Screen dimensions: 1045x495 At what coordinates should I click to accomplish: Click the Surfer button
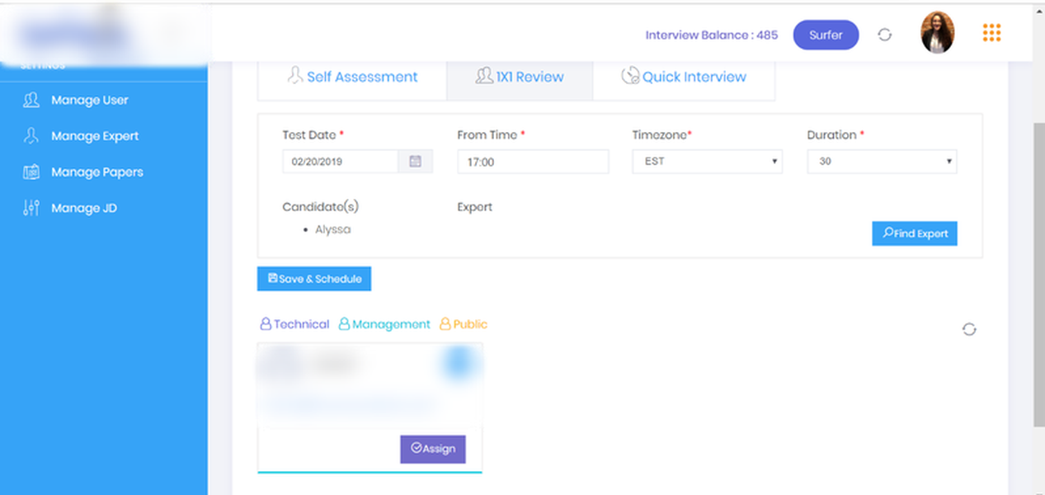[826, 35]
